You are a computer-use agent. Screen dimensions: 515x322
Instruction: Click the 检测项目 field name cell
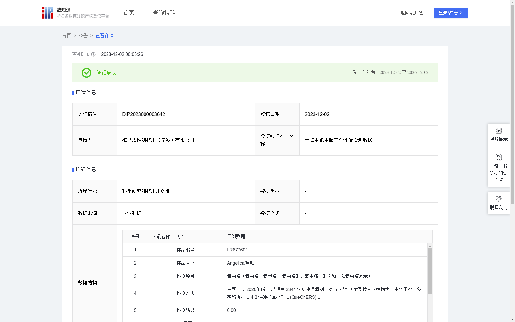pyautogui.click(x=185, y=276)
